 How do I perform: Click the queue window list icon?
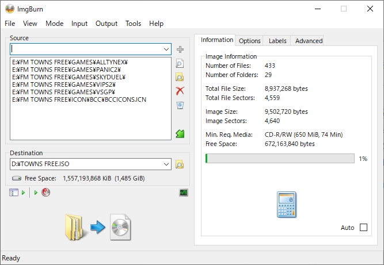[x=14, y=193]
